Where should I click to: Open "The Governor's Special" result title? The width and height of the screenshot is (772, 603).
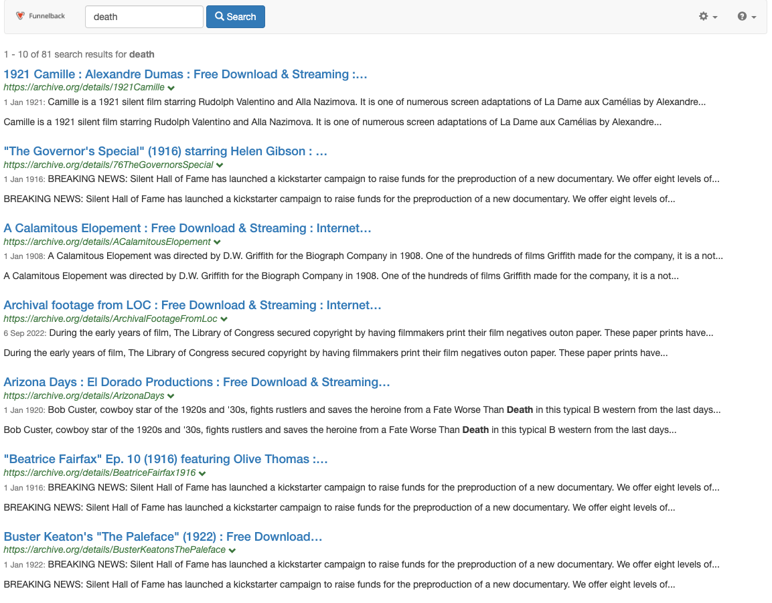point(165,151)
